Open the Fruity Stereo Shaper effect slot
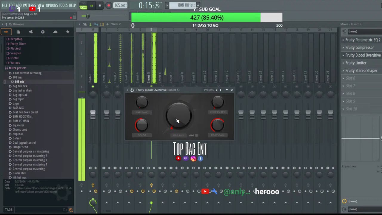This screenshot has width=382, height=215. (361, 71)
